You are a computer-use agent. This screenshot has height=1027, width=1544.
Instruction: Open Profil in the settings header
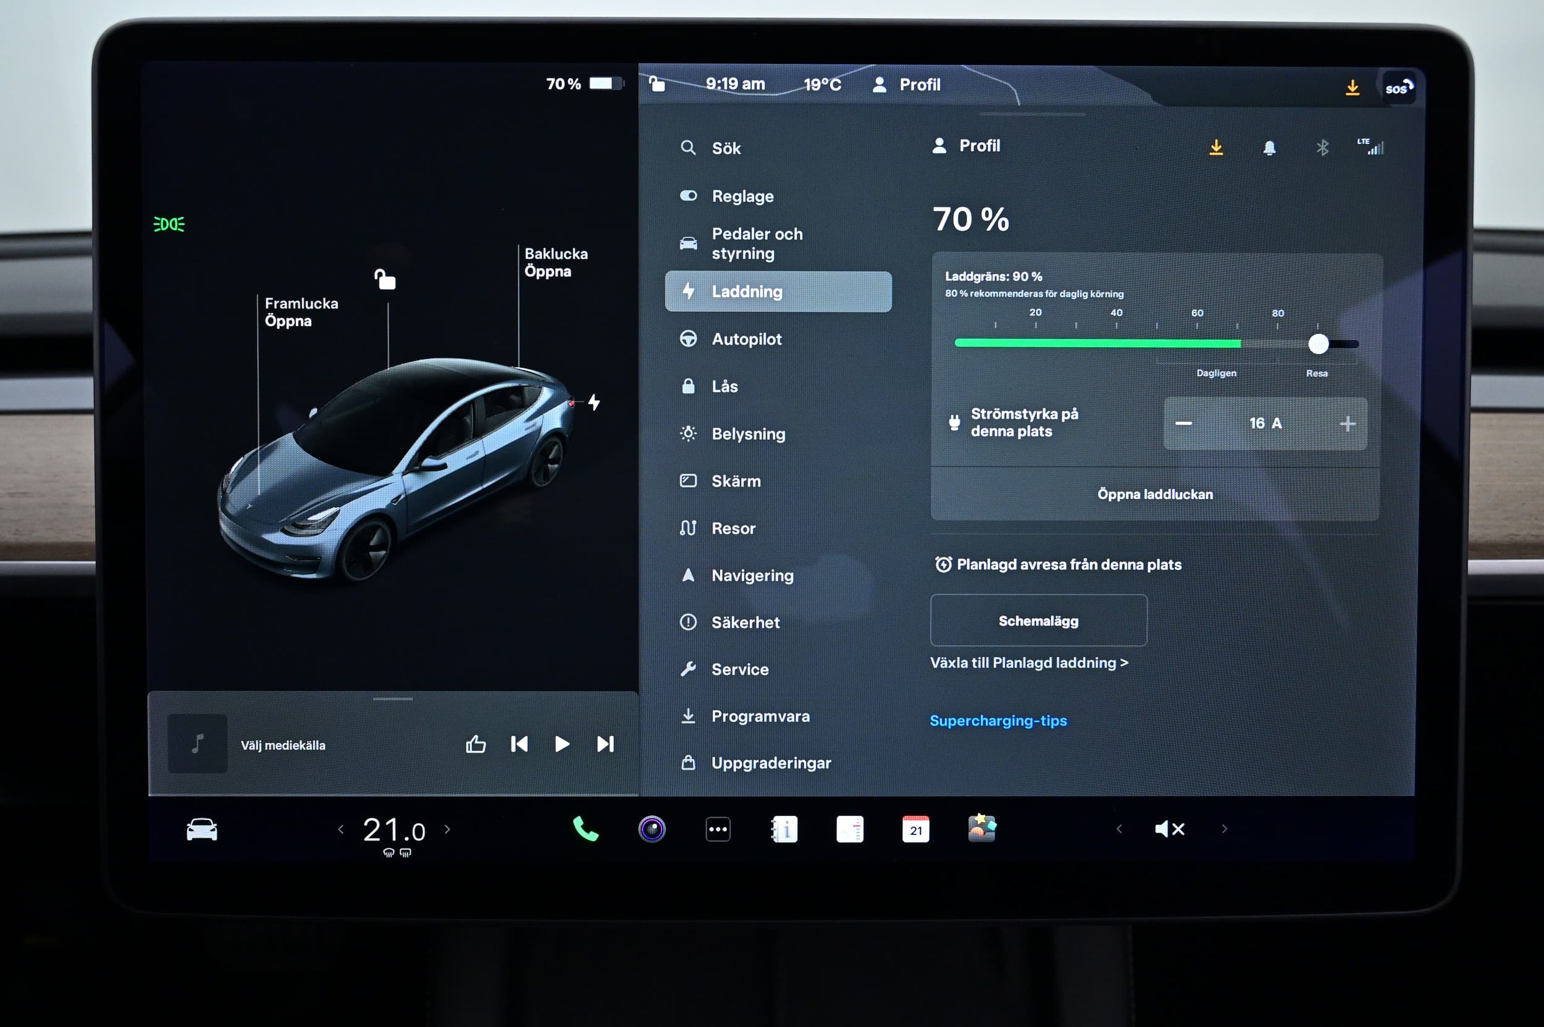tap(966, 145)
